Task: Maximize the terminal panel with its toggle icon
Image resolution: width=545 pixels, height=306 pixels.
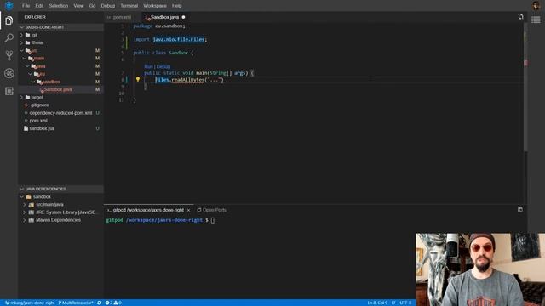Action: pos(520,210)
